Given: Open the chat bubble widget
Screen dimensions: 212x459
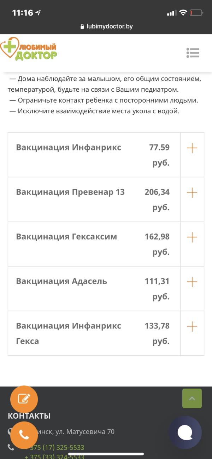Looking at the screenshot, I should coord(185,432).
